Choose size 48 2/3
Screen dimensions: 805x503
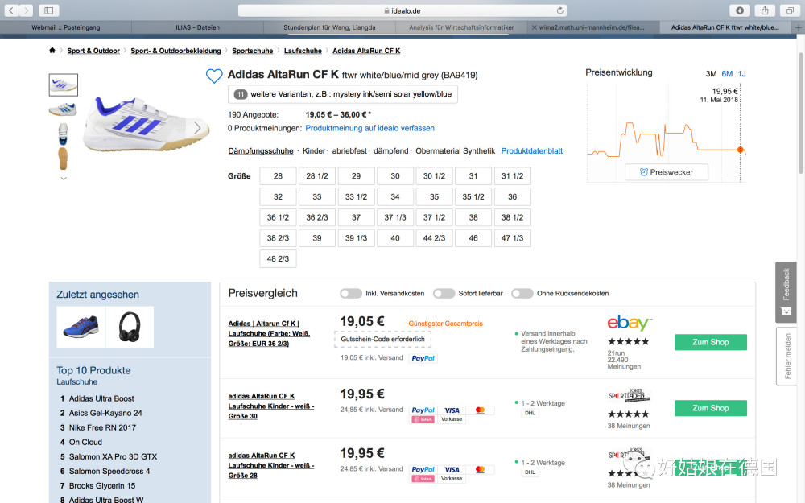[x=278, y=258]
